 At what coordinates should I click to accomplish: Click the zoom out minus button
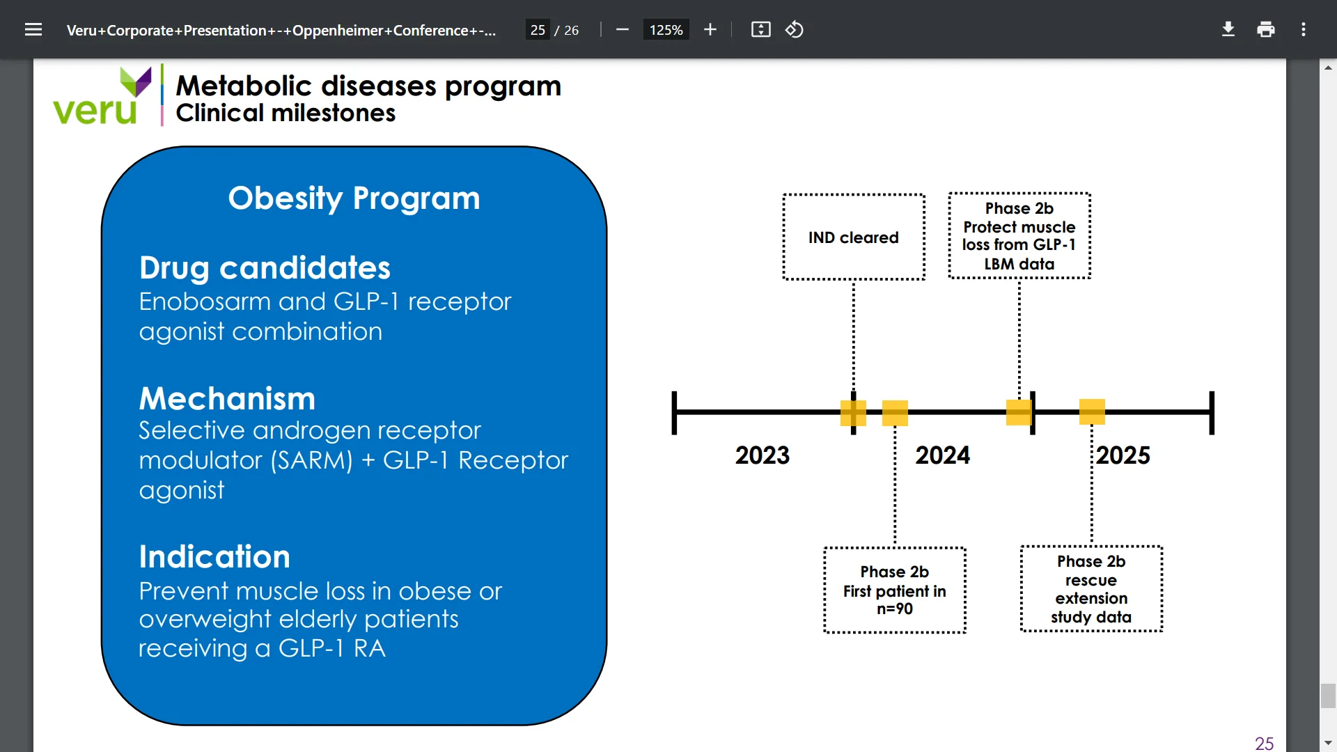(623, 29)
